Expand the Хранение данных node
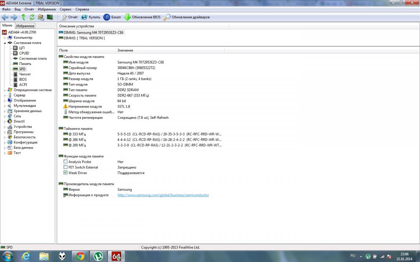 click(5, 111)
